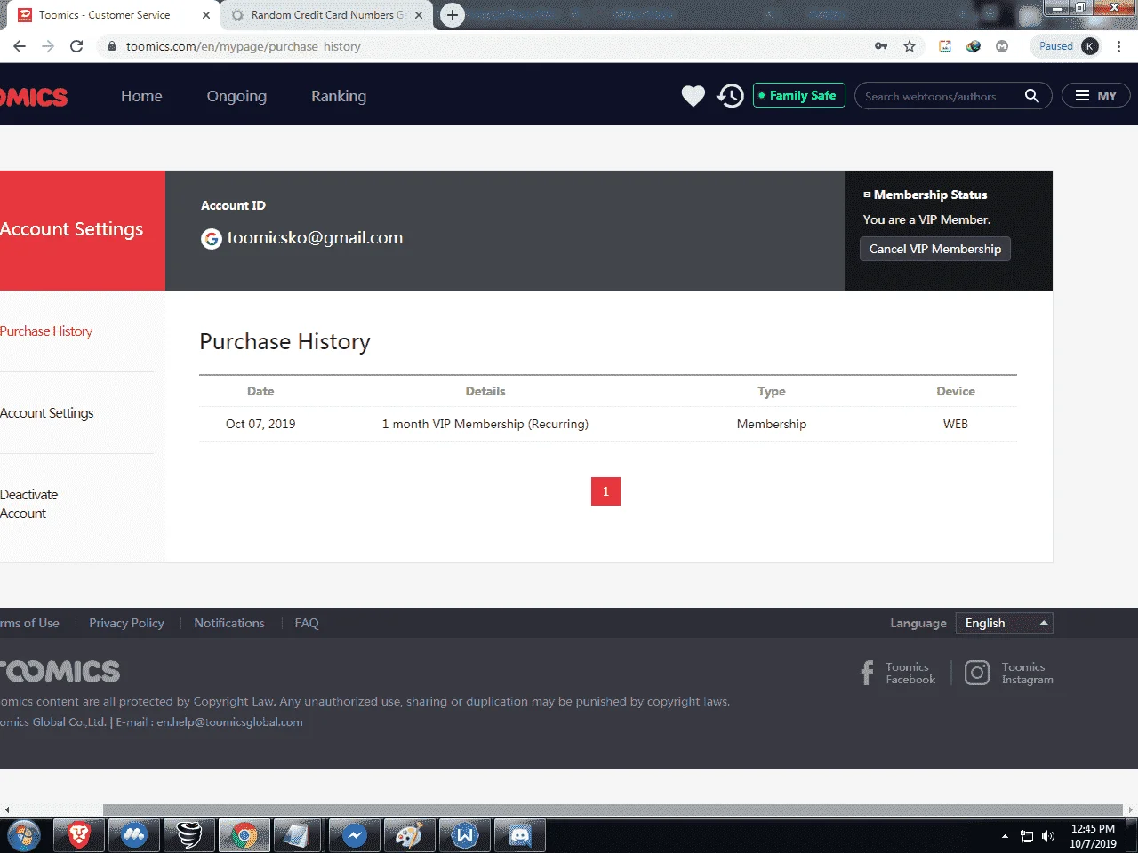
Task: Open the hexagon W taskbar app
Action: [464, 835]
